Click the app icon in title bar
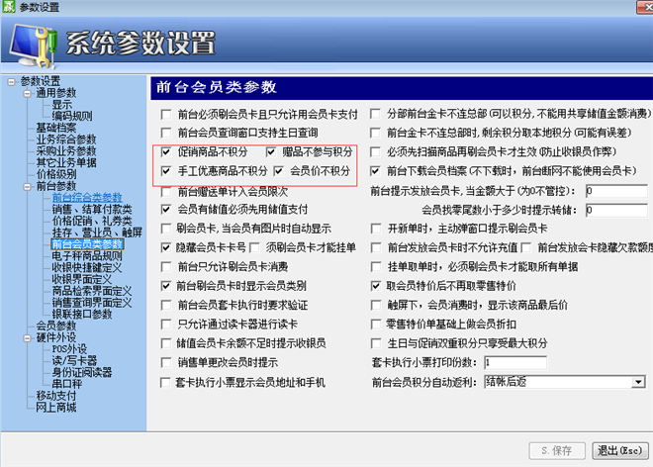The image size is (653, 467). (8, 6)
